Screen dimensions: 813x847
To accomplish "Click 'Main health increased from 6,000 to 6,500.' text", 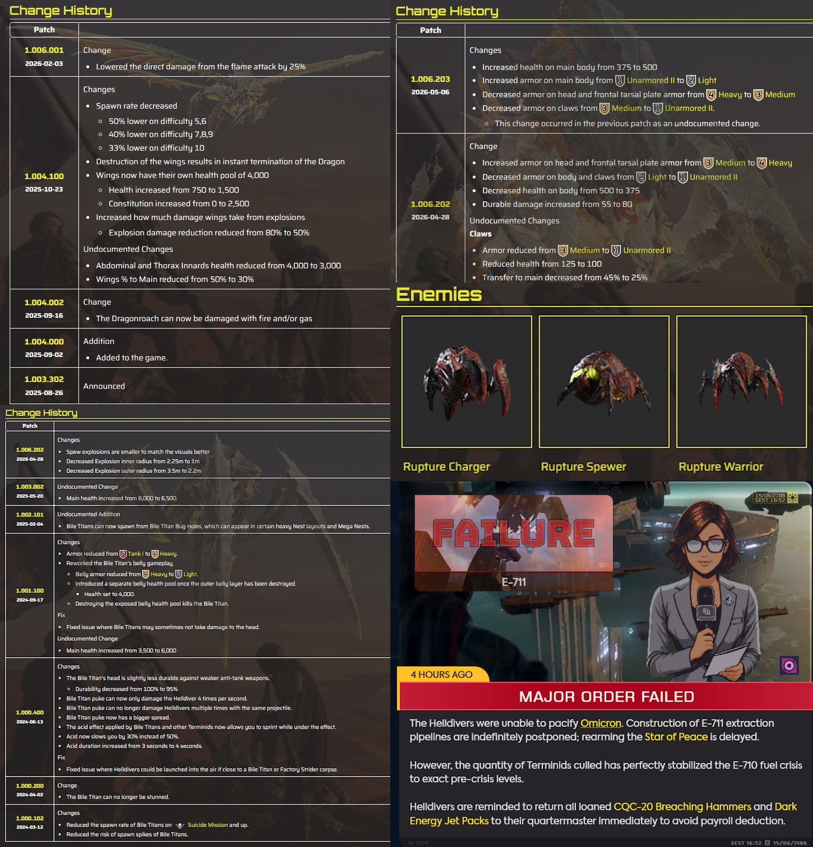I will pos(122,499).
